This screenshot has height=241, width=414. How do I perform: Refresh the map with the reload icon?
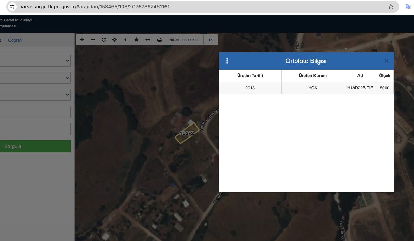coord(104,40)
